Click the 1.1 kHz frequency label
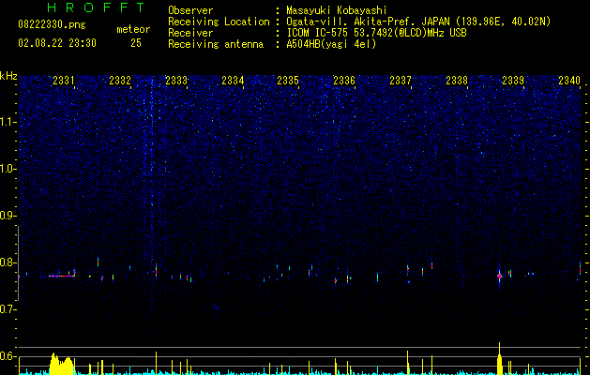This screenshot has height=375, width=590. (8, 122)
